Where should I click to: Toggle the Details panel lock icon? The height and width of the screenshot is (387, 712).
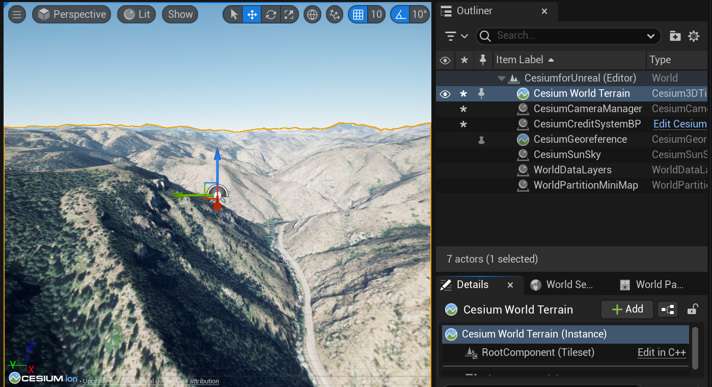pos(693,309)
